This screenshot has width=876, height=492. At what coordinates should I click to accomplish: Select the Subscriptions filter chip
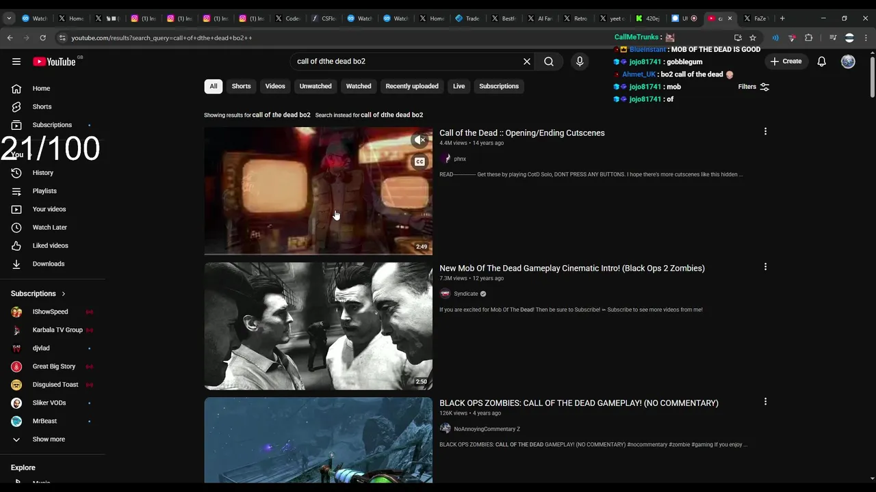[x=499, y=86]
